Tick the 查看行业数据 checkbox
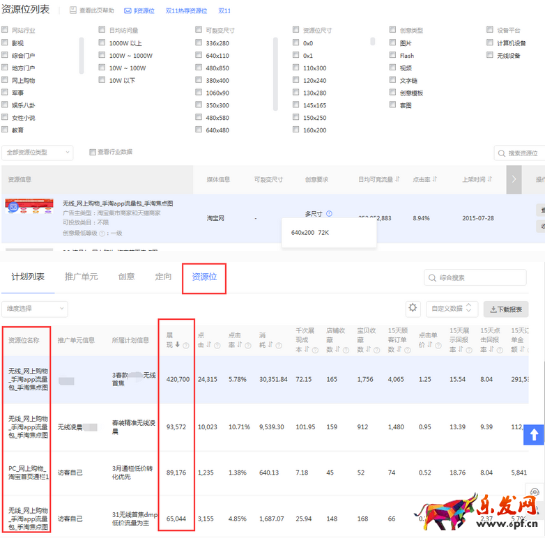This screenshot has width=545, height=538. (93, 153)
